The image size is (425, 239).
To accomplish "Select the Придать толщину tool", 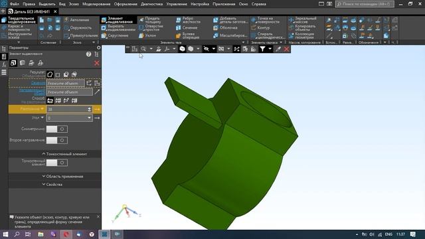I will tap(150, 20).
